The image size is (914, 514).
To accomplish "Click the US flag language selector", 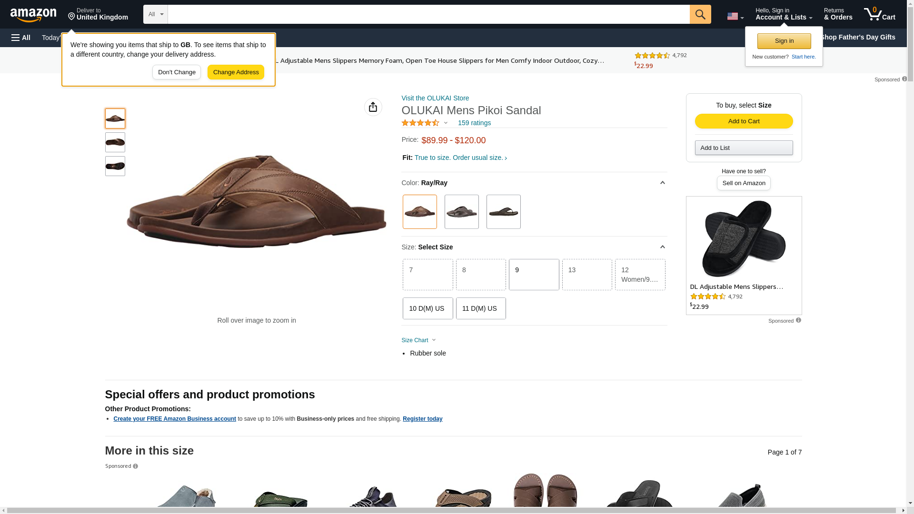I will (x=735, y=16).
